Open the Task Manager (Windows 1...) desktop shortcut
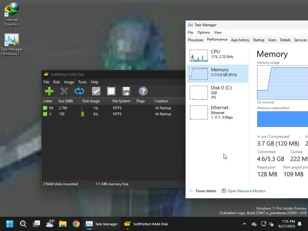This screenshot has width=308, height=231. (x=12, y=45)
